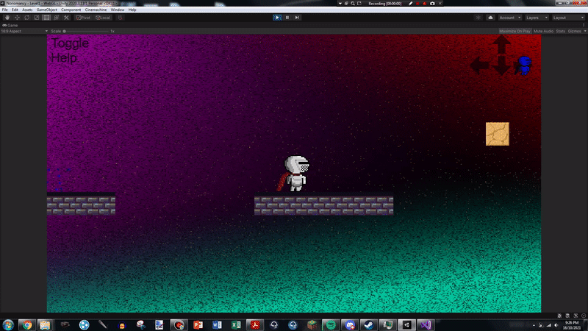Image resolution: width=588 pixels, height=331 pixels.
Task: Click the white knight character
Action: [295, 174]
